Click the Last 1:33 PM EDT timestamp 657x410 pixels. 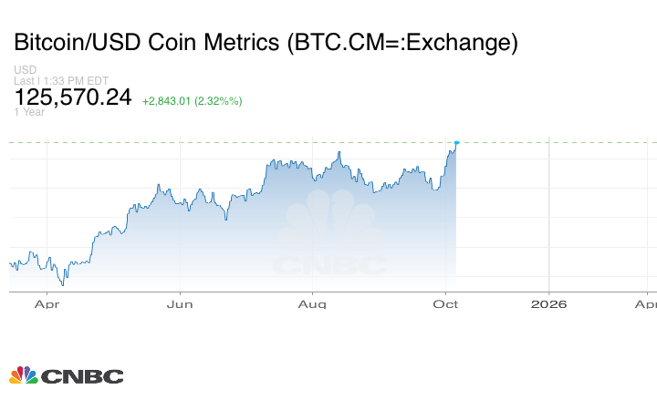61,80
